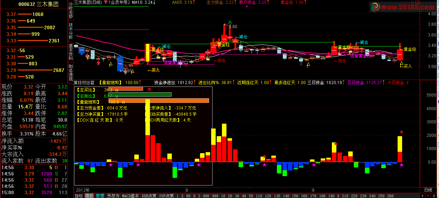Select the 财务透视 vertical tab
The height and width of the screenshot is (198, 439).
coord(71,72)
